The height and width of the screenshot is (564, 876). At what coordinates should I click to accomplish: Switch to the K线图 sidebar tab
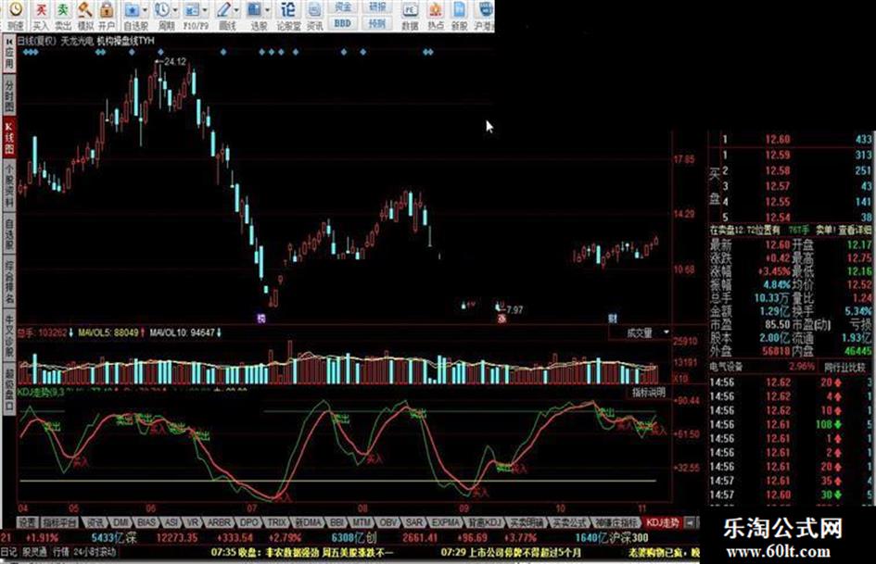point(9,137)
